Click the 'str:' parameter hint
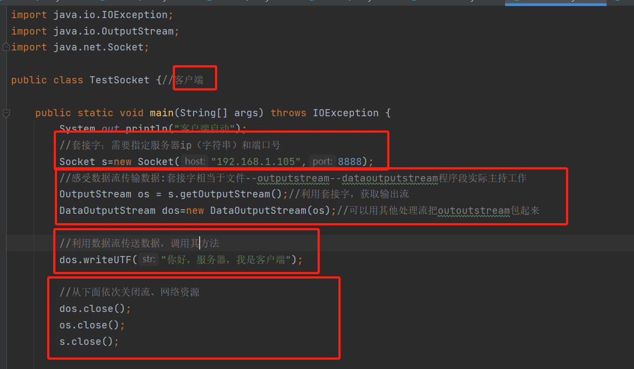This screenshot has height=369, width=634. (149, 259)
